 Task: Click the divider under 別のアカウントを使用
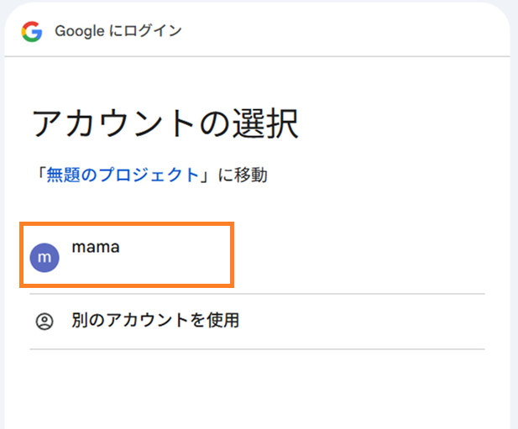point(257,348)
